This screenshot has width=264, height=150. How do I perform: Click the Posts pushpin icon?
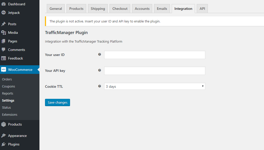tap(3, 24)
